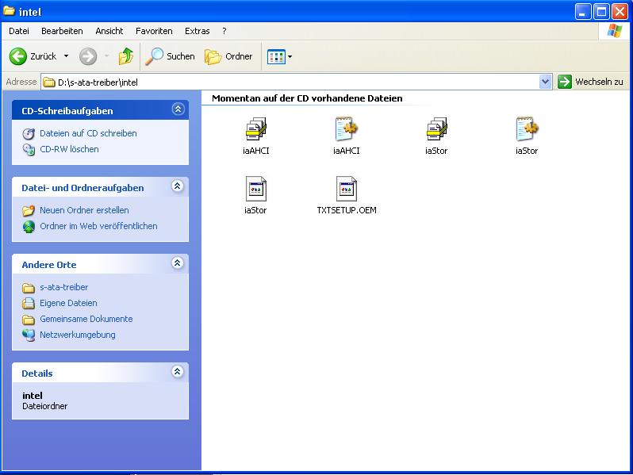Open the Datei menu
This screenshot has height=475, width=633.
[x=19, y=31]
